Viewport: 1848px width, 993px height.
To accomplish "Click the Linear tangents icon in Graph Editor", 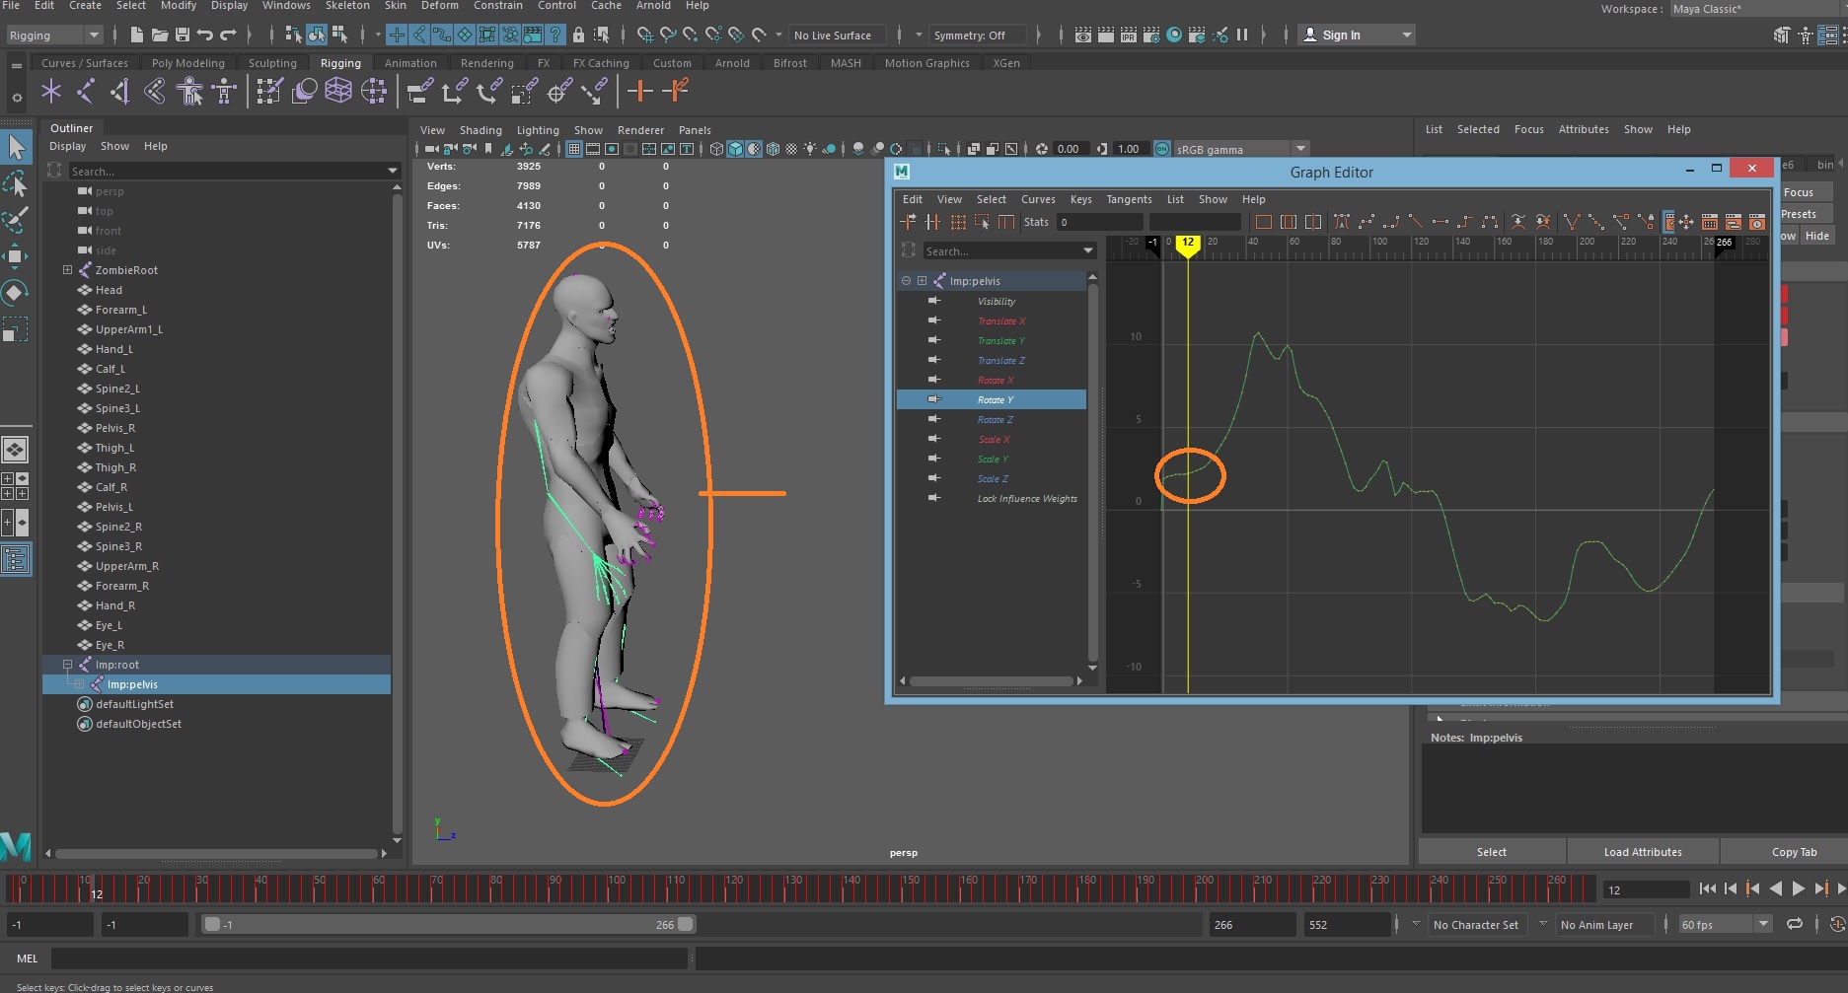I will [1416, 222].
